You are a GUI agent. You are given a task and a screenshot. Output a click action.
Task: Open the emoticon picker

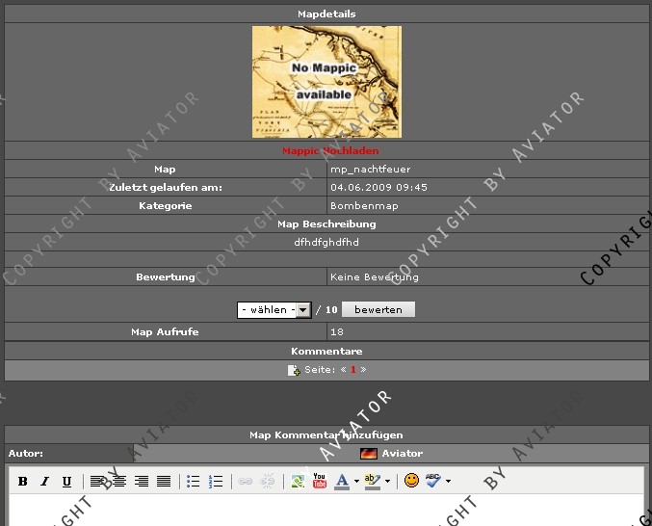411,481
